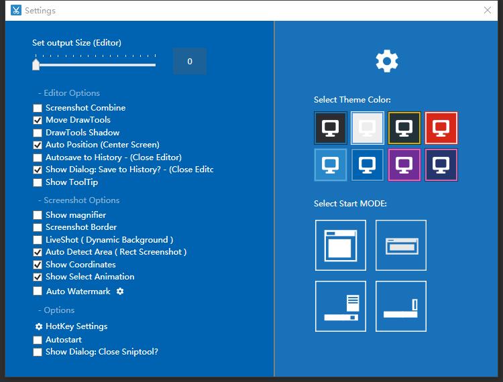
Task: Select the light blue theme color
Action: click(331, 165)
